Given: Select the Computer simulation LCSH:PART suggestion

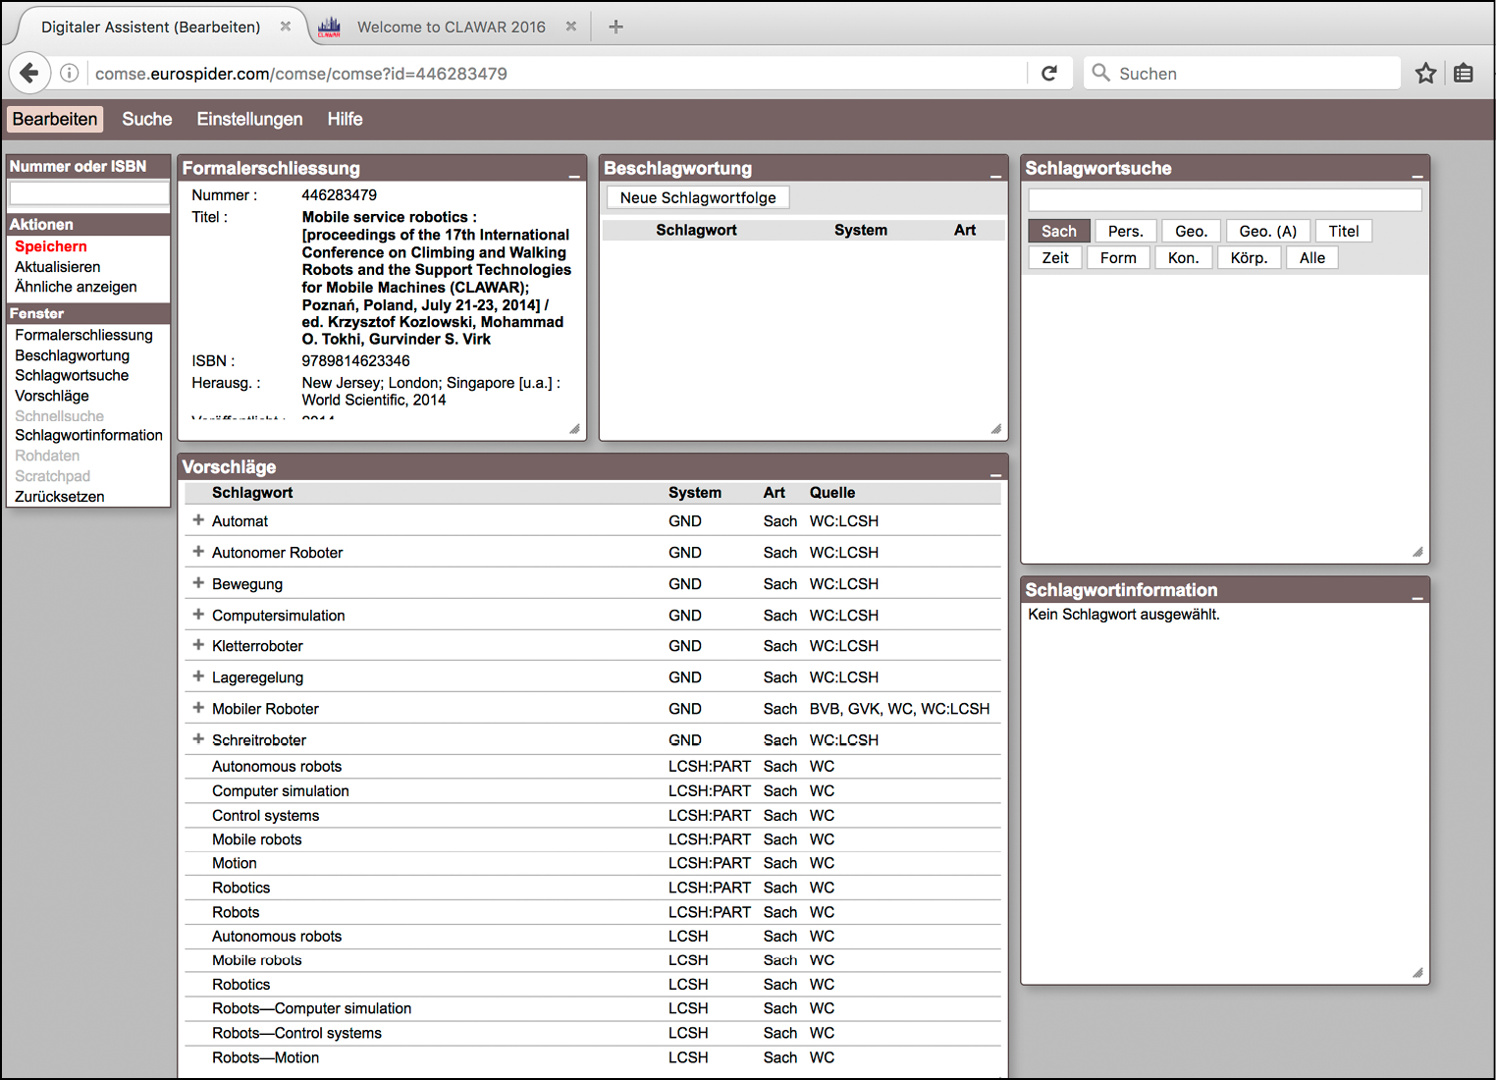Looking at the screenshot, I should pyautogui.click(x=281, y=790).
